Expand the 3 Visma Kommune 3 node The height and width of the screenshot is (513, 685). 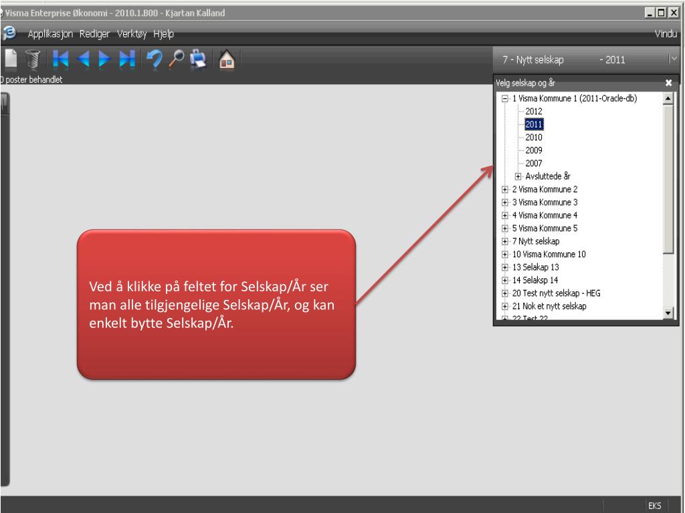[x=505, y=202]
